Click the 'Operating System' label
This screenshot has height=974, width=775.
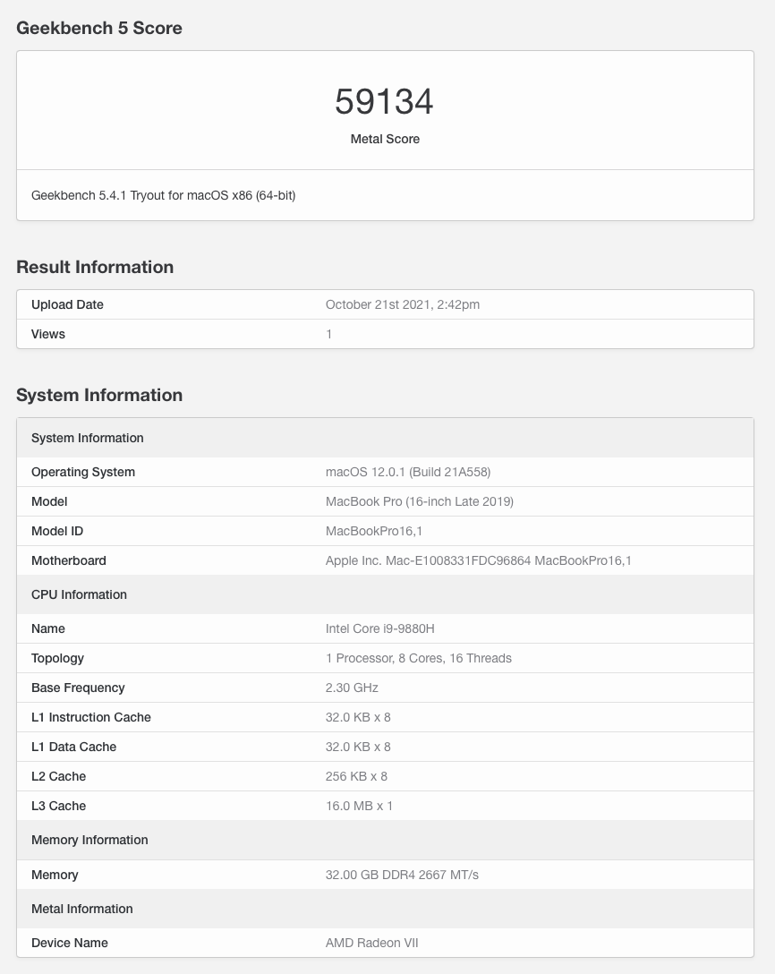pyautogui.click(x=83, y=472)
